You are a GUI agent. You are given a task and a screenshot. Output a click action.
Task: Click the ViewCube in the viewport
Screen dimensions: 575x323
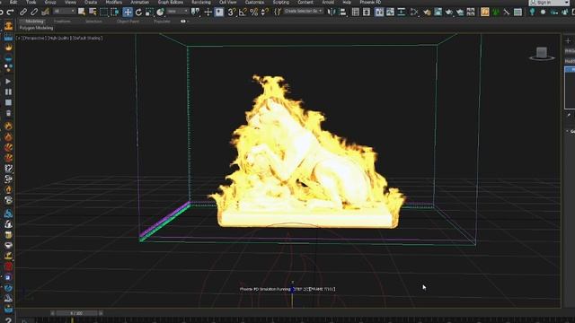point(542,53)
